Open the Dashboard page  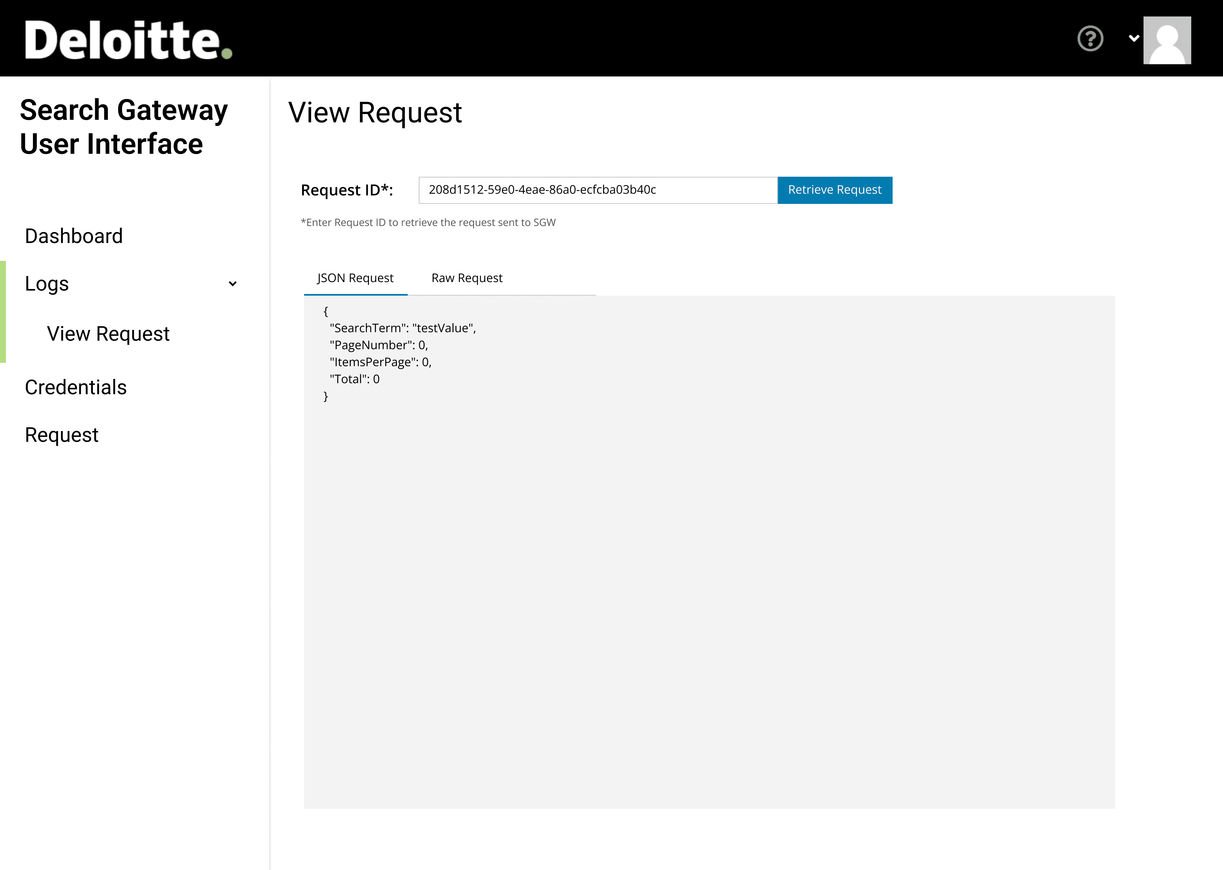(x=74, y=236)
